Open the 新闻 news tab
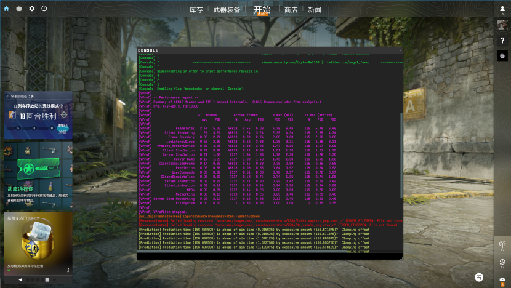Image resolution: width=511 pixels, height=288 pixels. (x=315, y=10)
